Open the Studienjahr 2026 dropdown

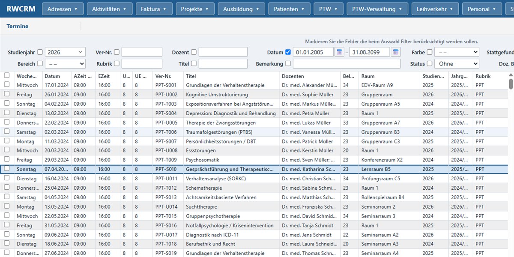coord(65,52)
